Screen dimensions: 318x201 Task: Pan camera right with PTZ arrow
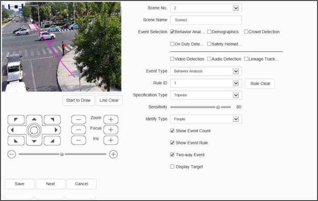coord(56,130)
